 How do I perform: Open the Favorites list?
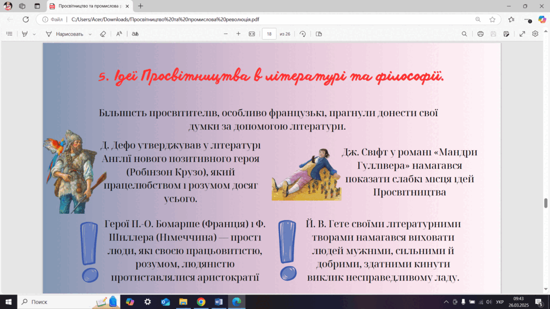511,20
